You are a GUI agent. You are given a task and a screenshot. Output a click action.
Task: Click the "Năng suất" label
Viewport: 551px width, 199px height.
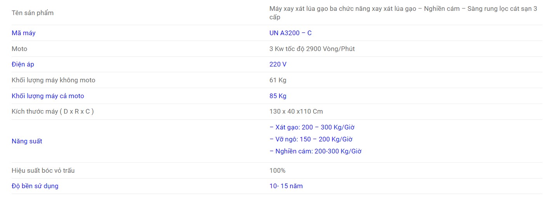27,141
